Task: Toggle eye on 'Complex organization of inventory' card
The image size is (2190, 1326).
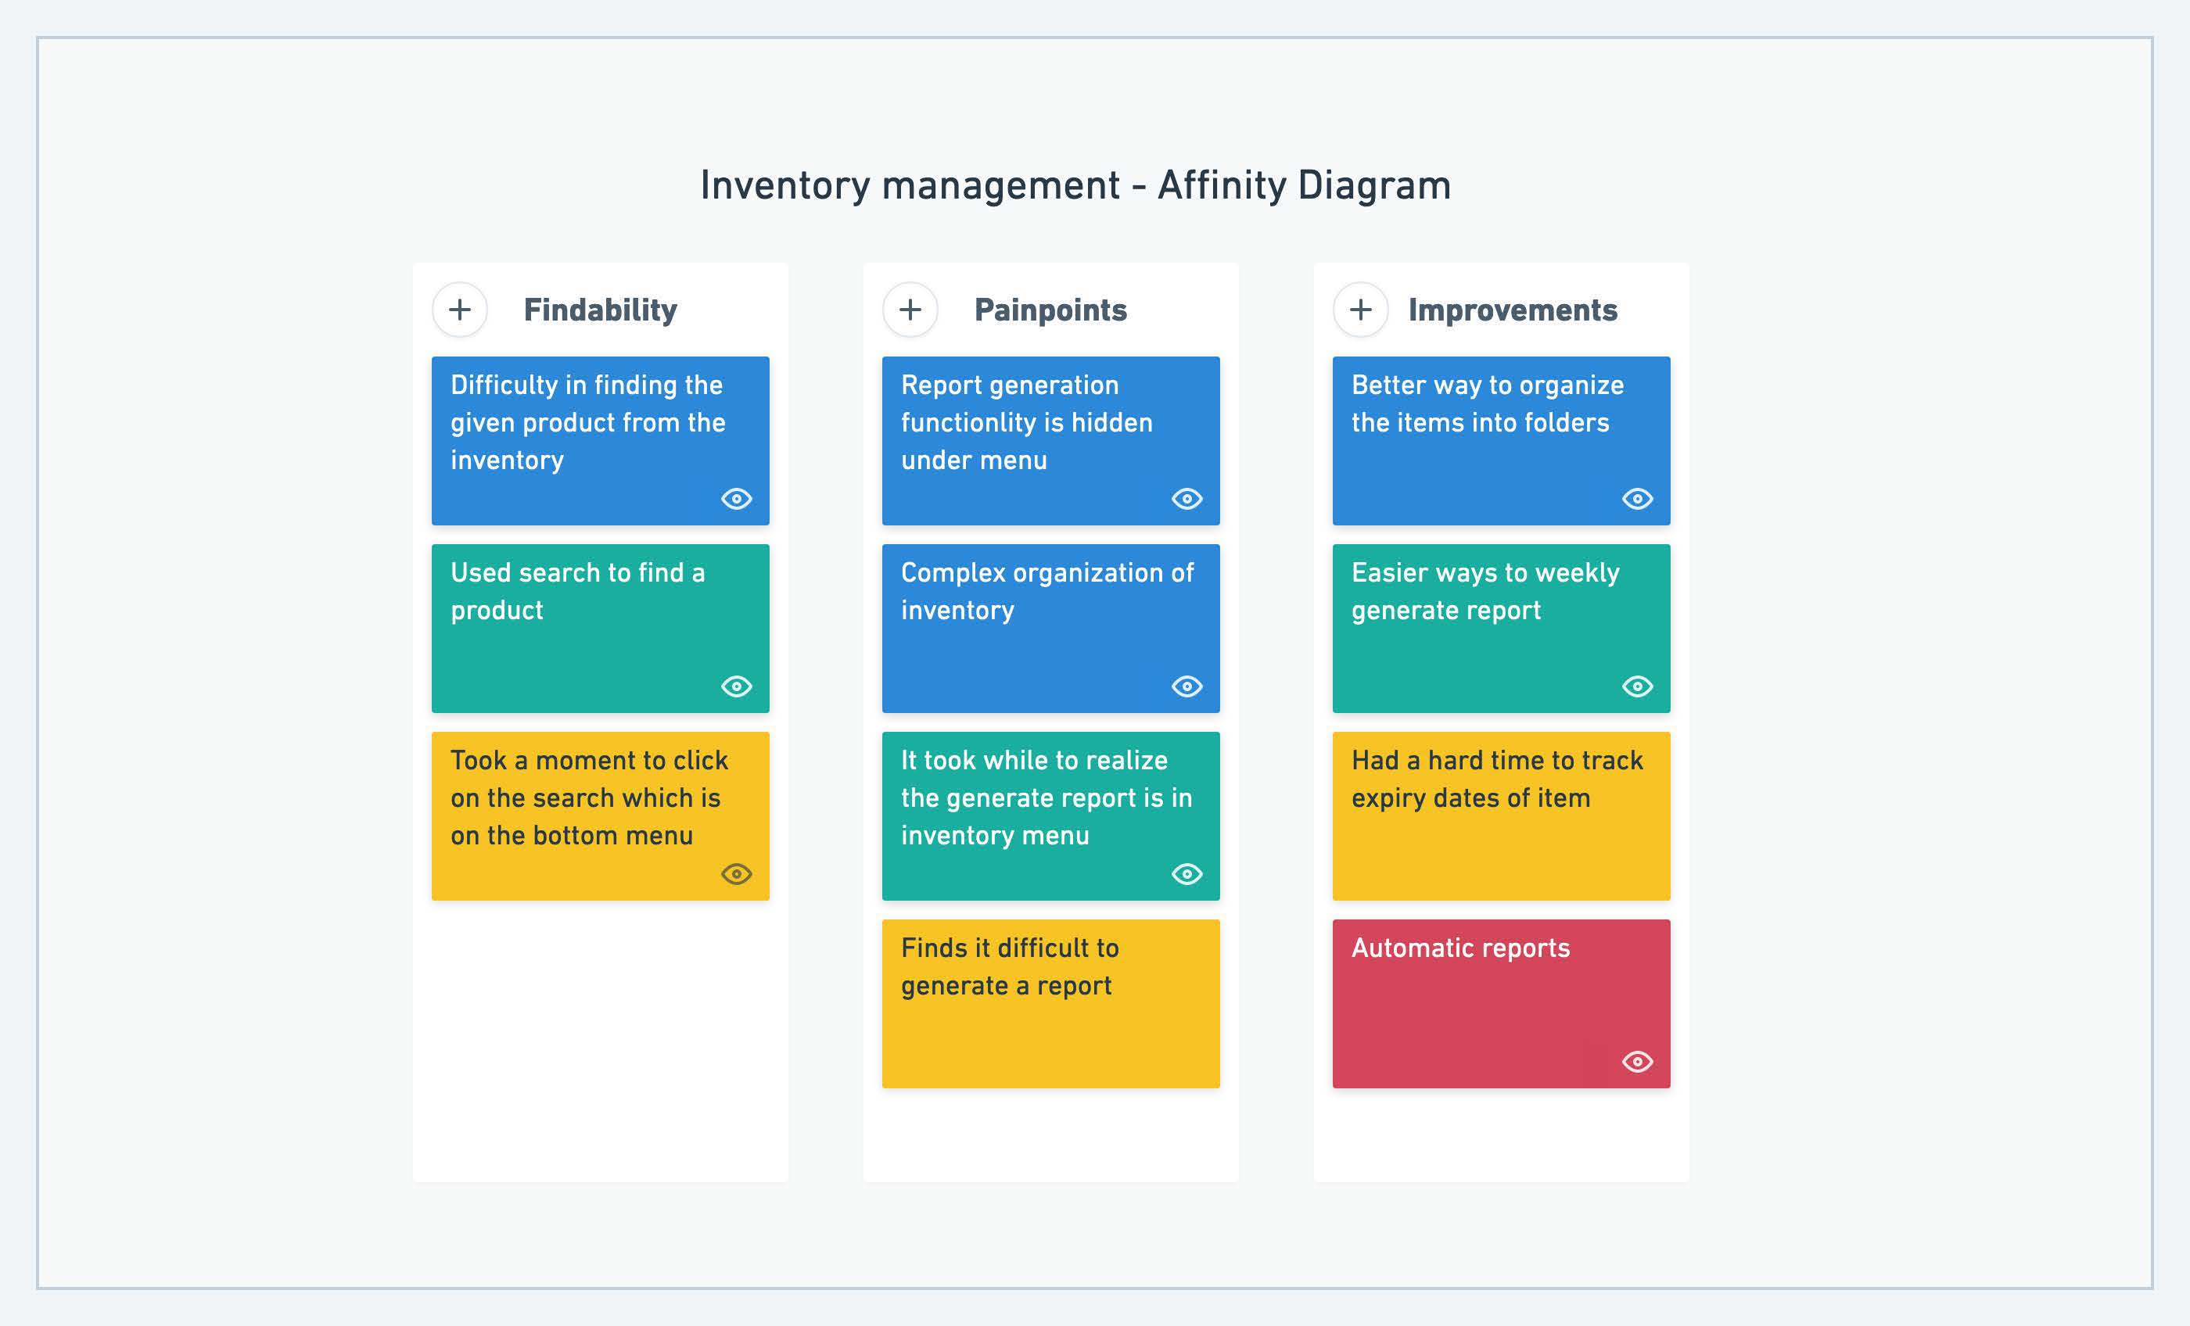Action: click(x=1187, y=686)
